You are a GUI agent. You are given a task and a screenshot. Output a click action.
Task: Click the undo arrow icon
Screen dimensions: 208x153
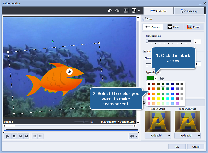(110, 11)
